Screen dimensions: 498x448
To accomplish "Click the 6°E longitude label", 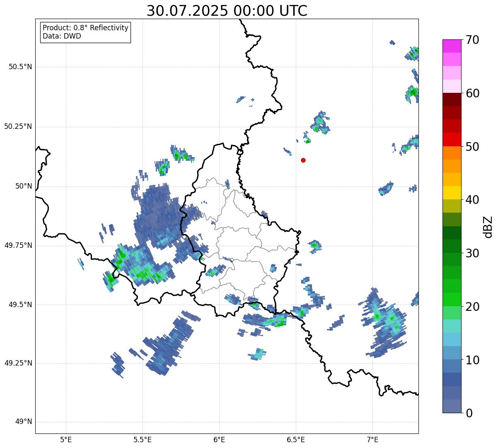I will click(x=219, y=440).
